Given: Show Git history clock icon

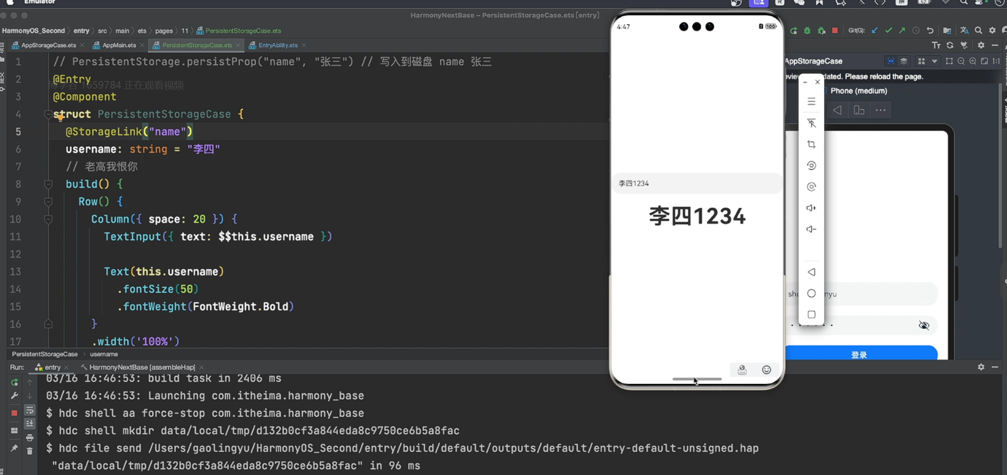Looking at the screenshot, I should click(x=916, y=31).
